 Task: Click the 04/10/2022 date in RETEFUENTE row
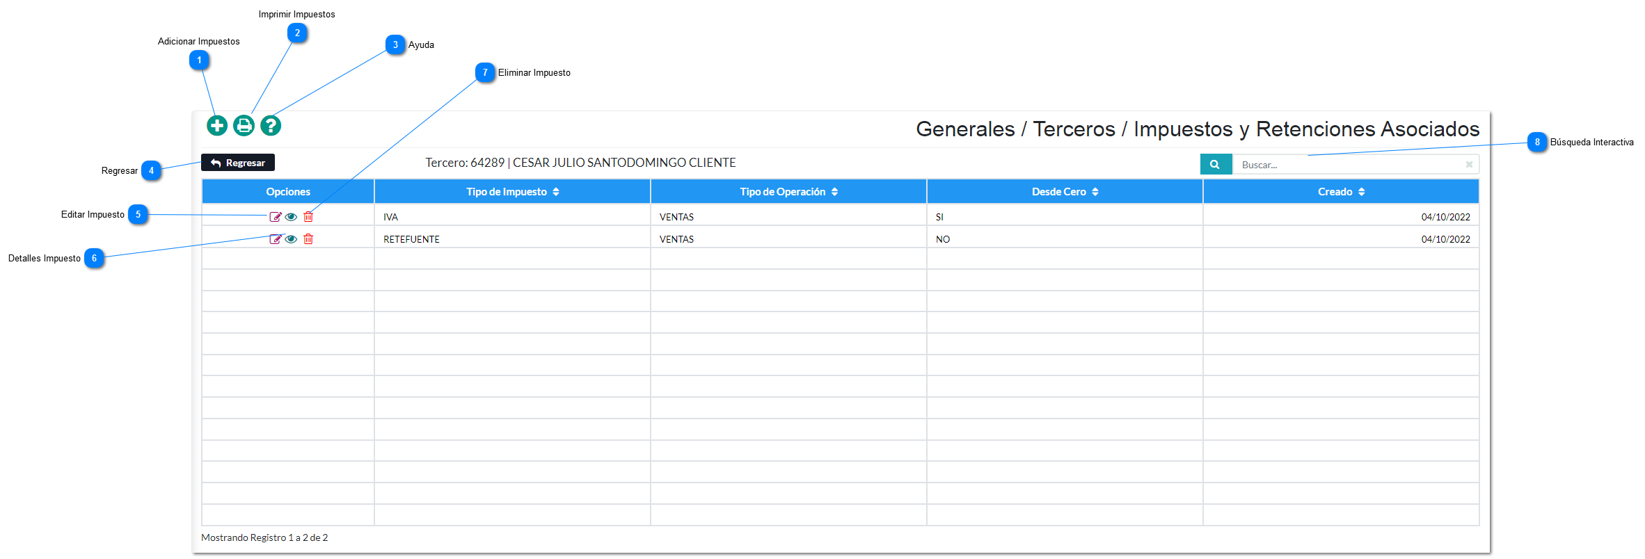point(1445,239)
